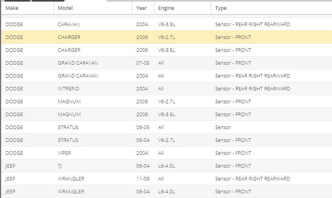Select the Dodge Caravan 2004 V6-3.3L row
Viewport: 332px width, 198px height.
point(167,24)
